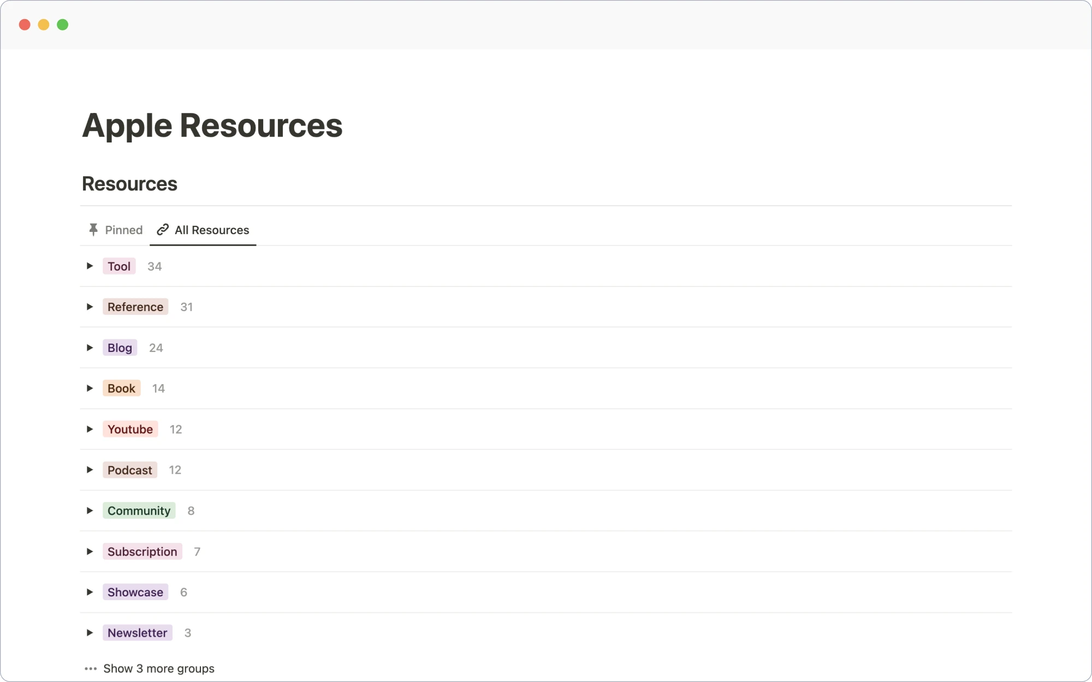Expand the Reference group row
Image resolution: width=1092 pixels, height=682 pixels.
(x=89, y=307)
